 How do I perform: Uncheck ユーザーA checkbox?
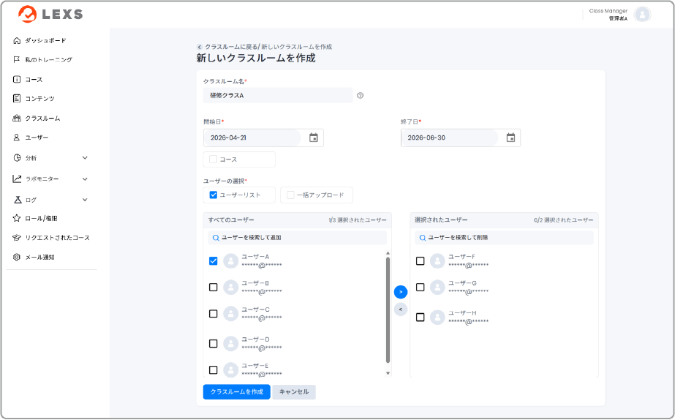[213, 261]
